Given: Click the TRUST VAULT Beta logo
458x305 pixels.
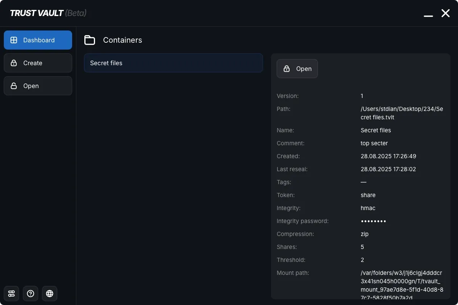Looking at the screenshot, I should 48,13.
